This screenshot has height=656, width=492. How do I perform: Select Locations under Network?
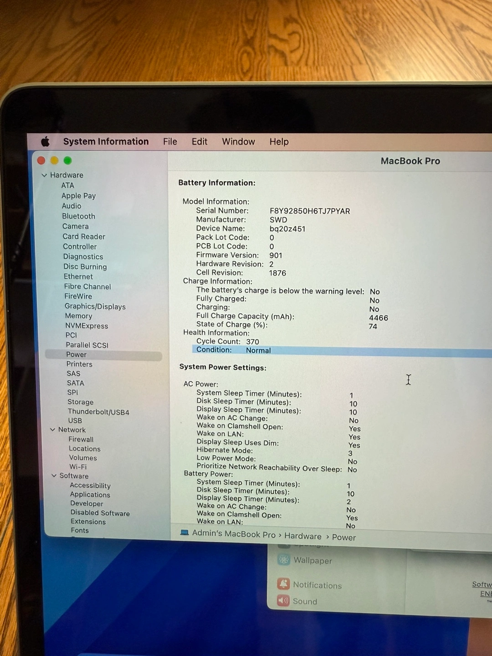point(85,449)
